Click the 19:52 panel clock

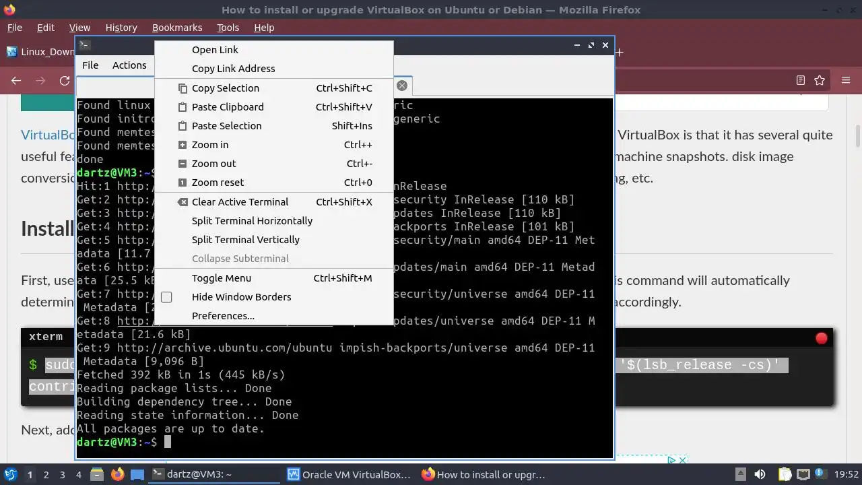point(847,474)
